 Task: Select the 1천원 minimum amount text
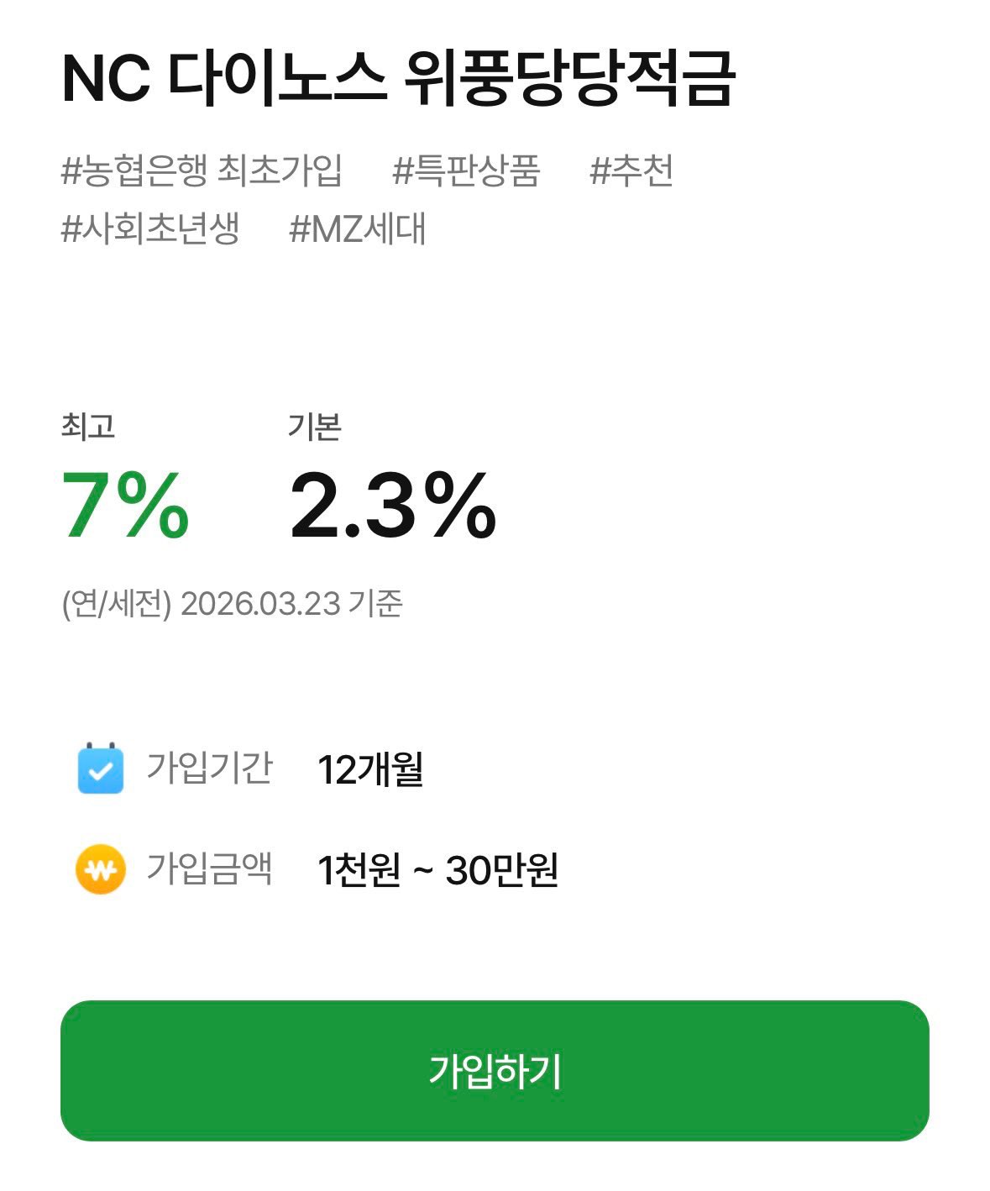tap(359, 870)
